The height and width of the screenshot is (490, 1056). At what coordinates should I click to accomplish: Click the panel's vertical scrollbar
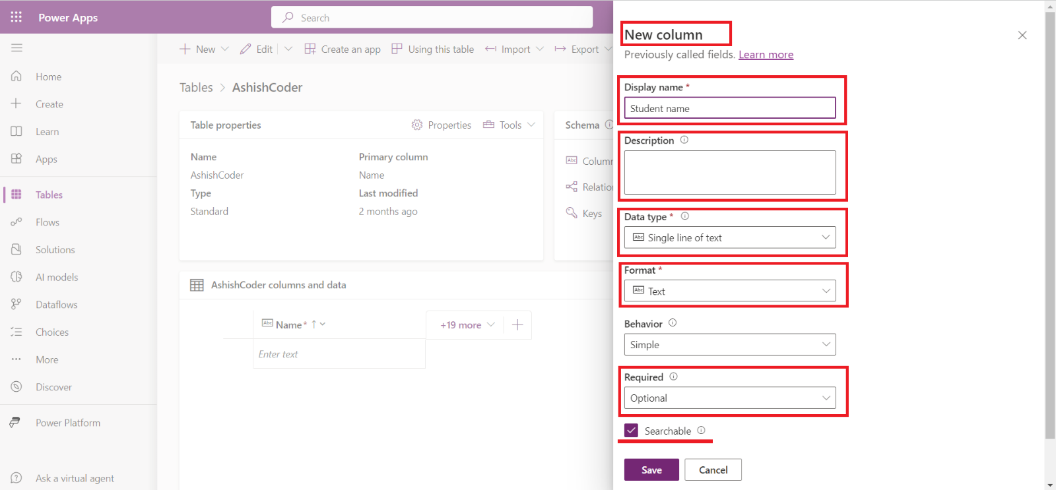pyautogui.click(x=1049, y=224)
